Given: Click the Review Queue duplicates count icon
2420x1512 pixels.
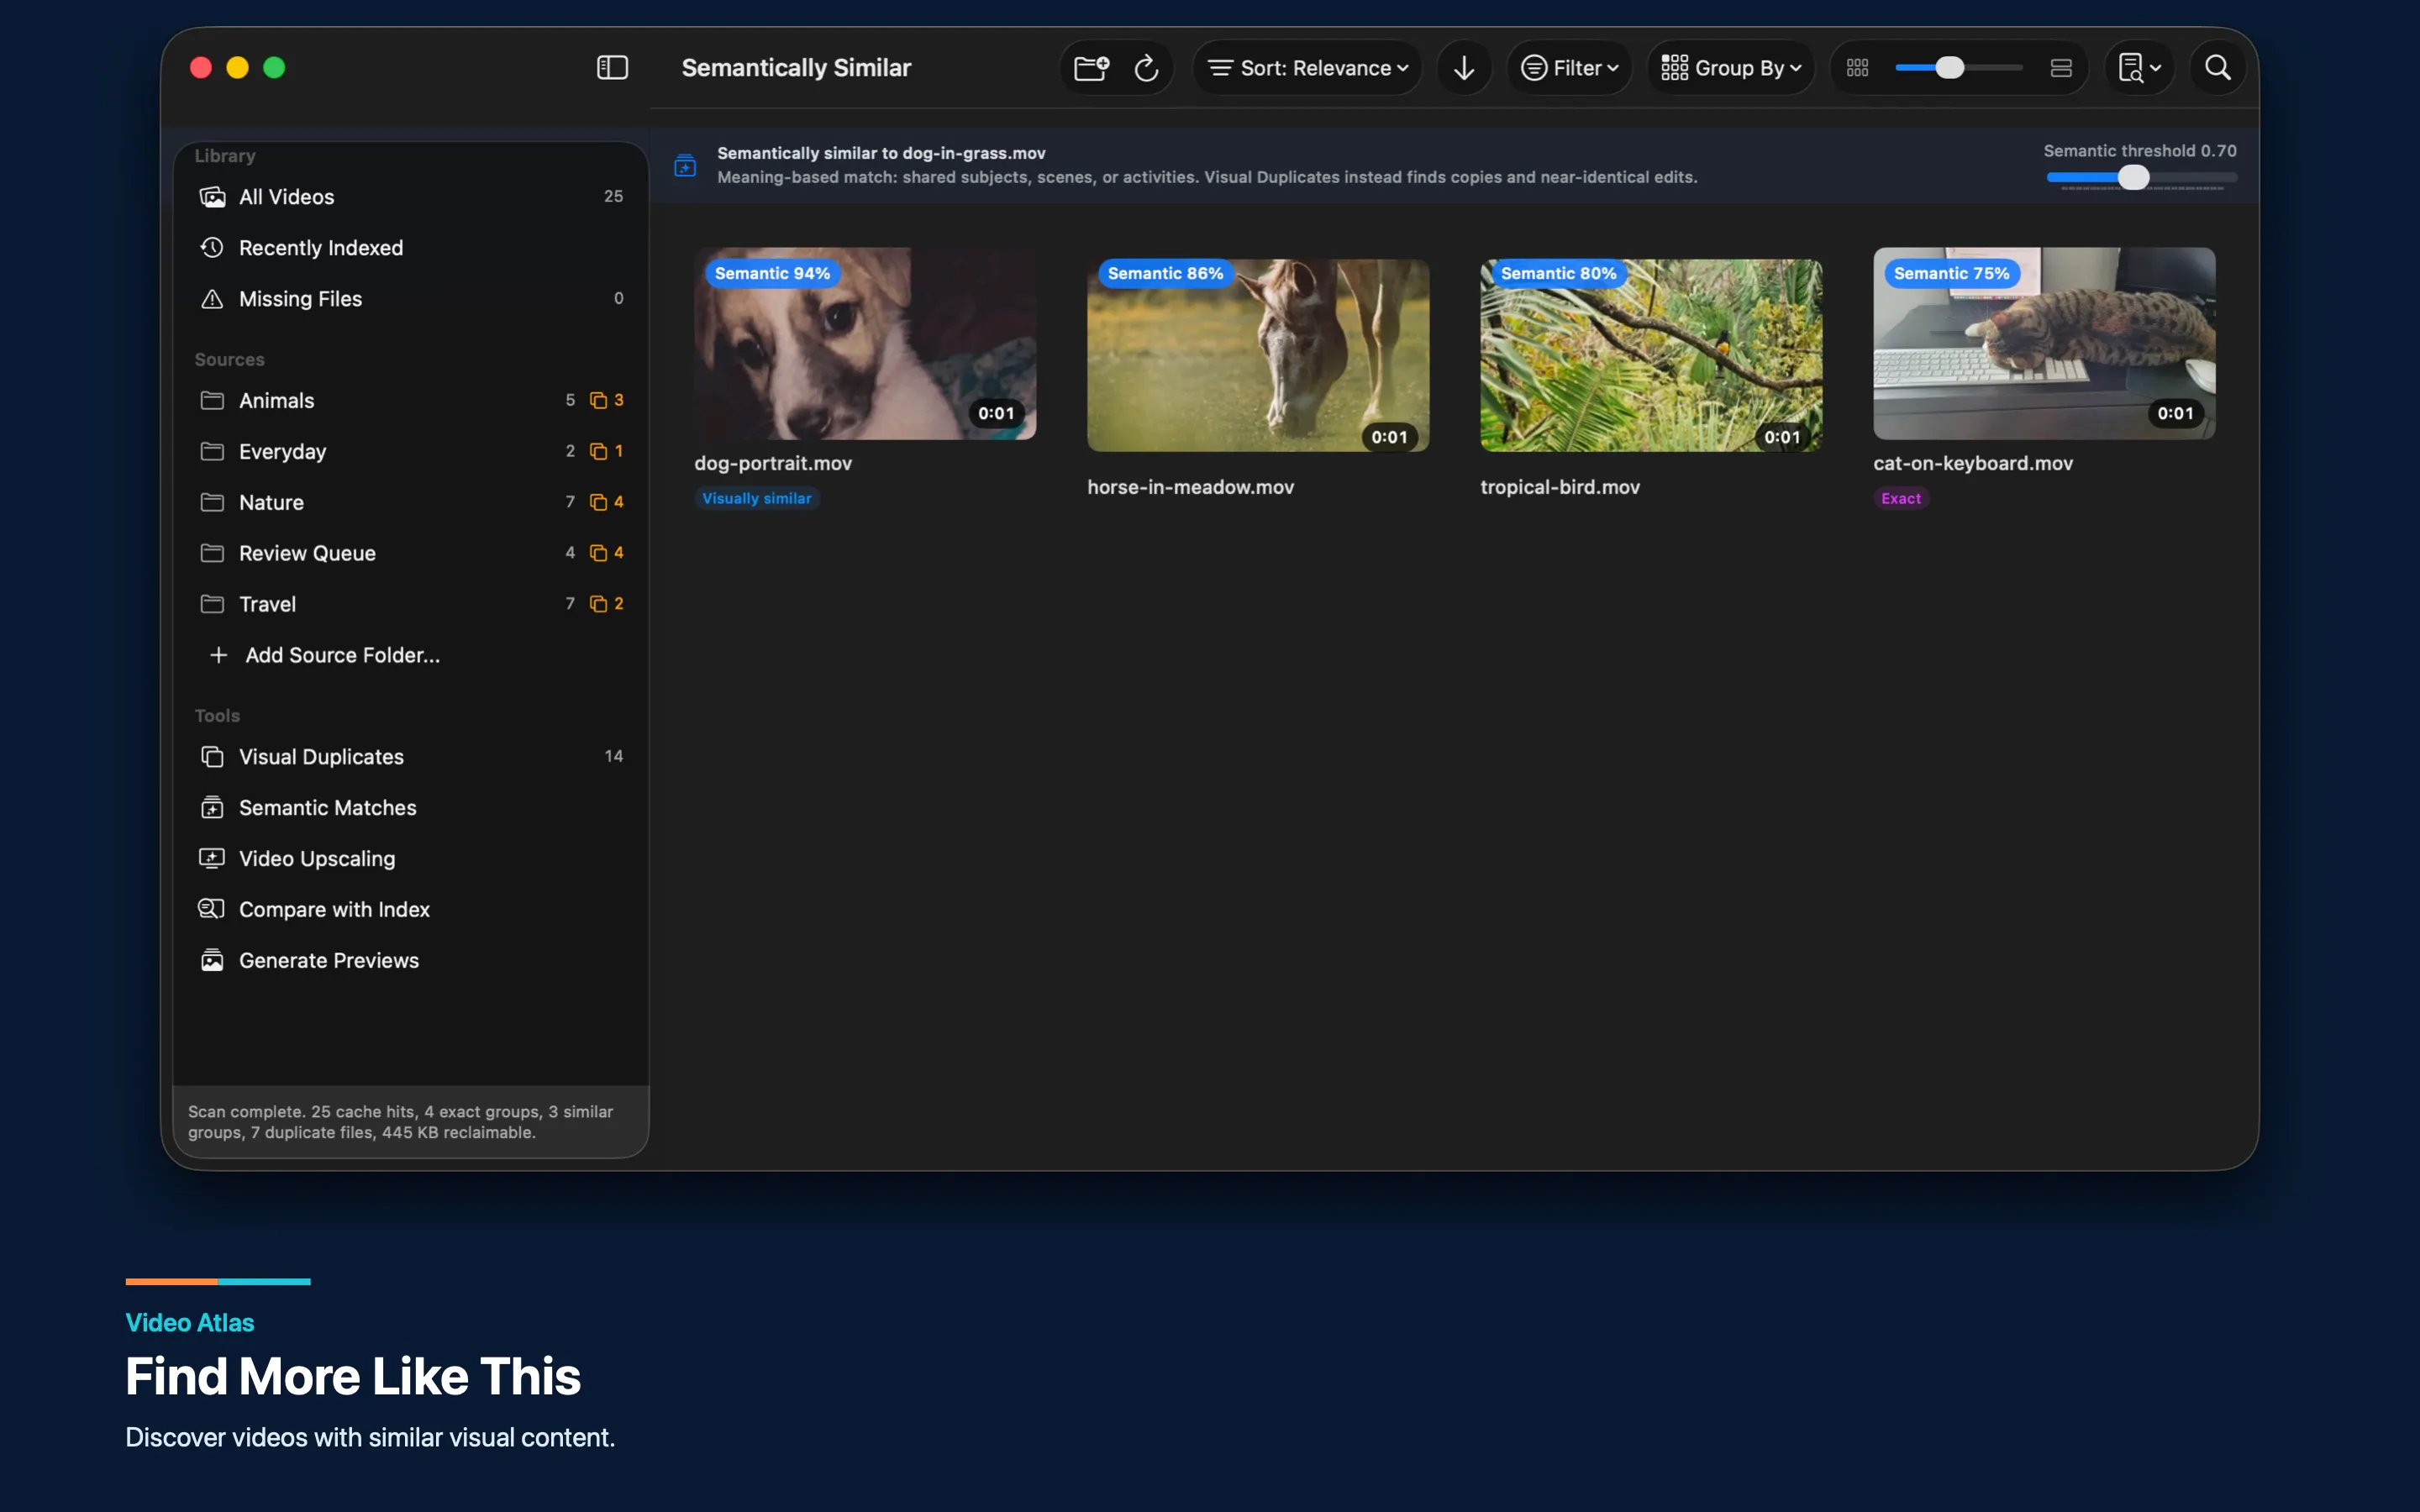Looking at the screenshot, I should pyautogui.click(x=599, y=553).
